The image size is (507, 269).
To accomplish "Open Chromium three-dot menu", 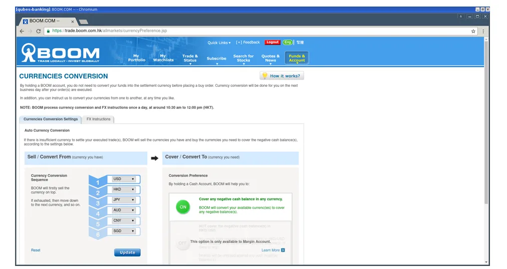I will click(483, 31).
